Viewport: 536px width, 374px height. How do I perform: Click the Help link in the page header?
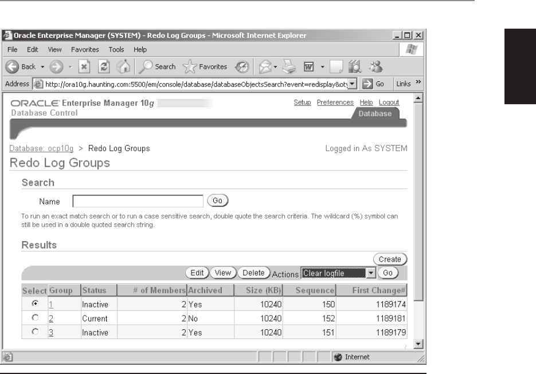[x=366, y=103]
